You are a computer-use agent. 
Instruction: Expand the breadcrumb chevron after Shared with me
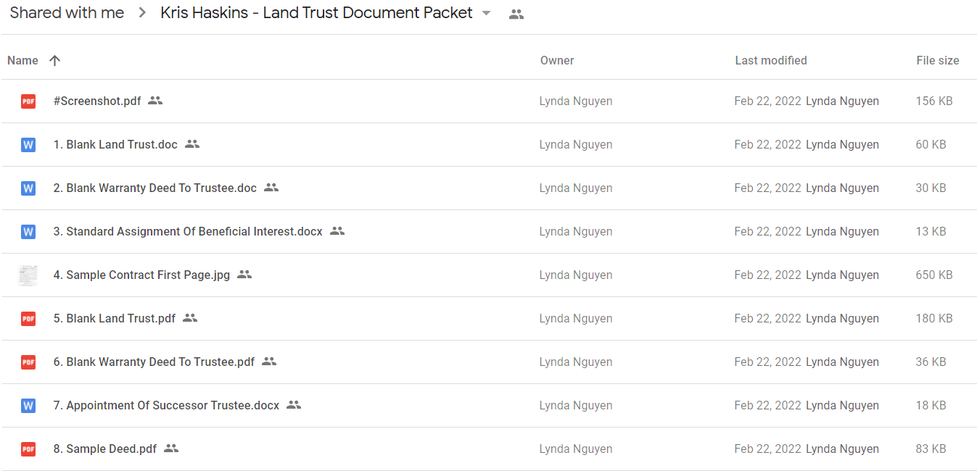pyautogui.click(x=142, y=13)
